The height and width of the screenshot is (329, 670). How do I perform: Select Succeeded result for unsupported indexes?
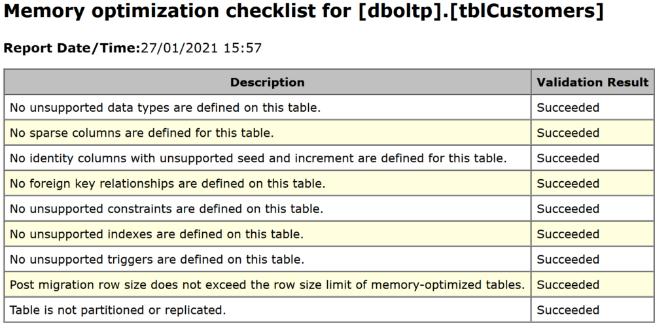[568, 234]
